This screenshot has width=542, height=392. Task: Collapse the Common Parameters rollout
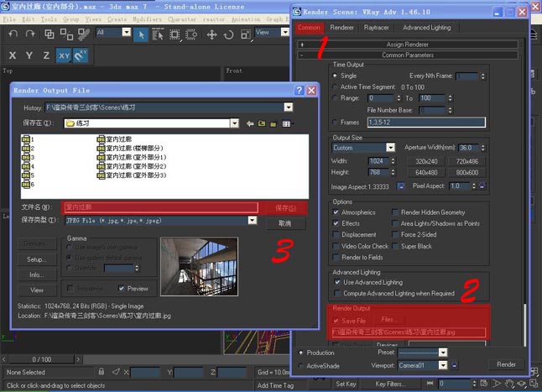click(408, 55)
